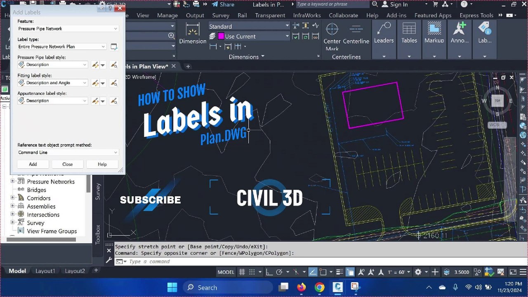Viewport: 528px width, 297px height.
Task: Open the dimension style Standard dropdown
Action: point(249,26)
